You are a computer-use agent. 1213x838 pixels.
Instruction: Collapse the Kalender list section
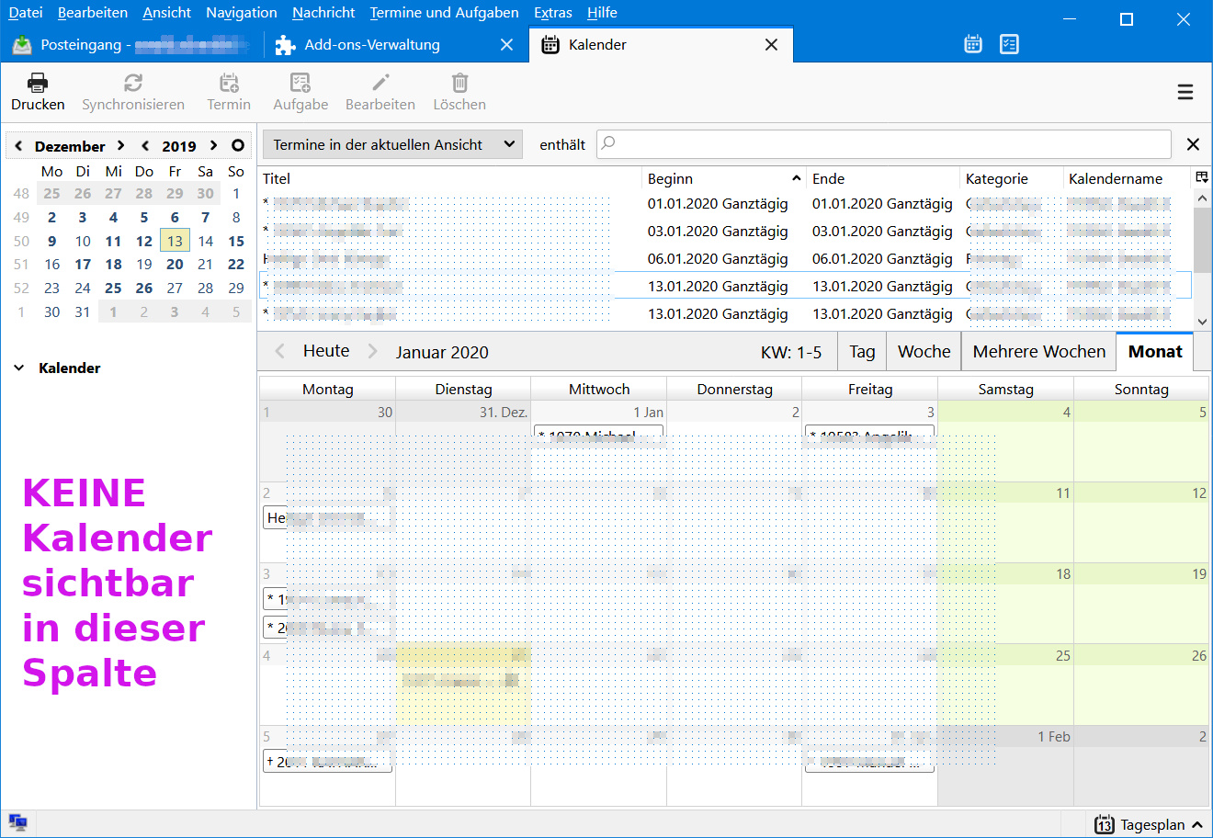point(19,368)
